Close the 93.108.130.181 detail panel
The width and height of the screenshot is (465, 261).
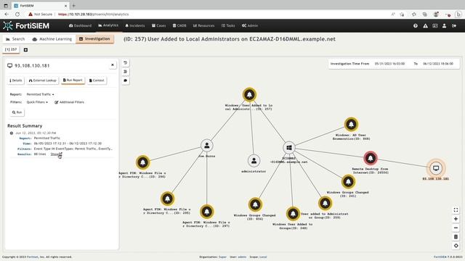point(113,65)
